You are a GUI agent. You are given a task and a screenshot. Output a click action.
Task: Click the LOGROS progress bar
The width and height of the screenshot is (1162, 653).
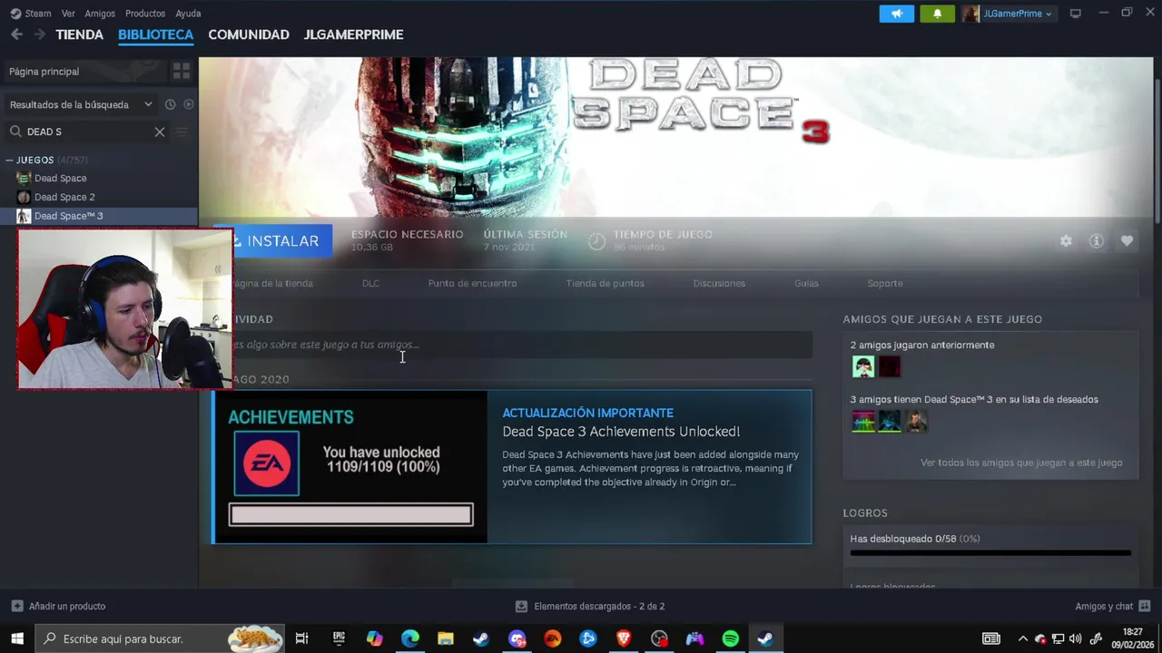coord(990,552)
